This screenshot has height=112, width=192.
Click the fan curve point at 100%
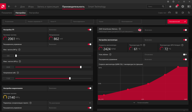point(178,67)
